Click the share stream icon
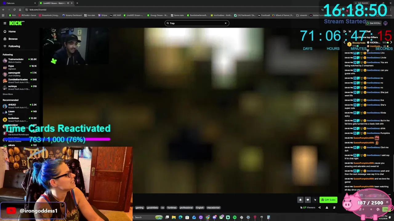The width and height of the screenshot is (394, 221). 319,207
